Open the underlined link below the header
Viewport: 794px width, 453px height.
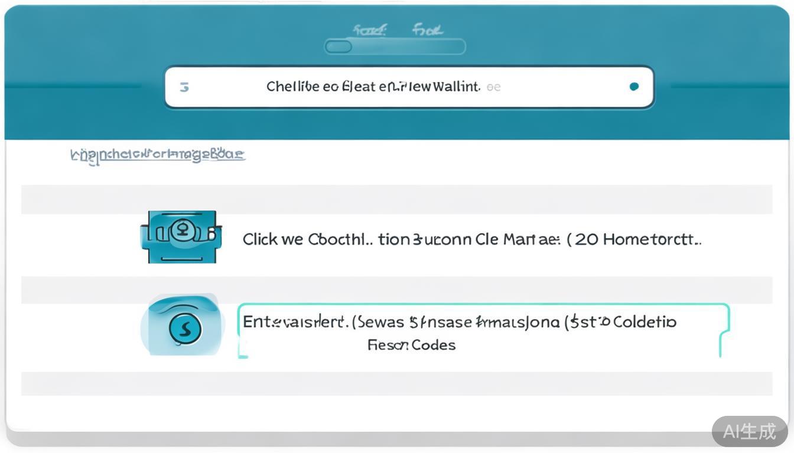pyautogui.click(x=157, y=155)
